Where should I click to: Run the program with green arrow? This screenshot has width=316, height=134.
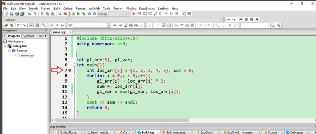click(78, 14)
